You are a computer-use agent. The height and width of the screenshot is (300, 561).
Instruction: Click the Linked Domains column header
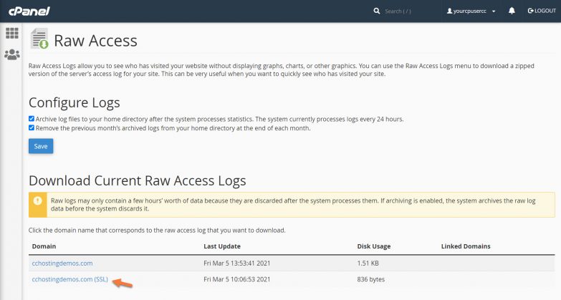tap(466, 246)
